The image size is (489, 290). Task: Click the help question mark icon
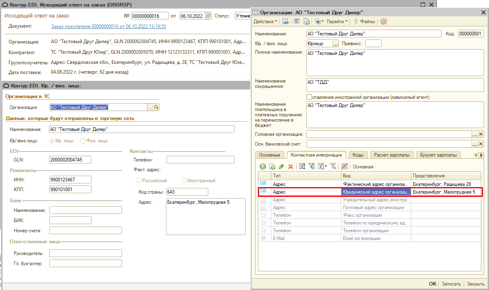(x=383, y=21)
